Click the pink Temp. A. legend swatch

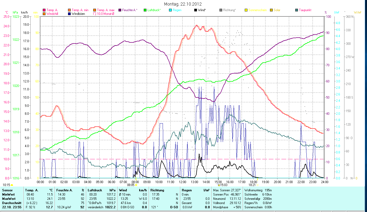[x=44, y=10]
